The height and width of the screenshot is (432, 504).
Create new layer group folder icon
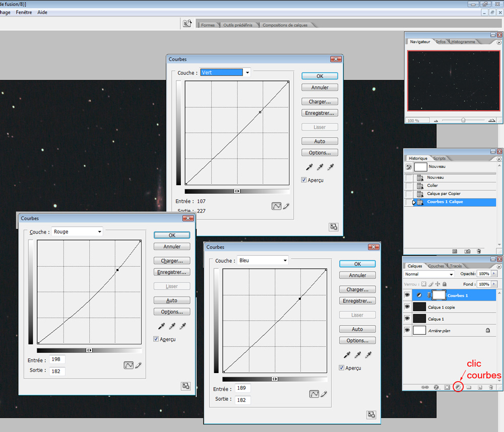click(x=469, y=387)
